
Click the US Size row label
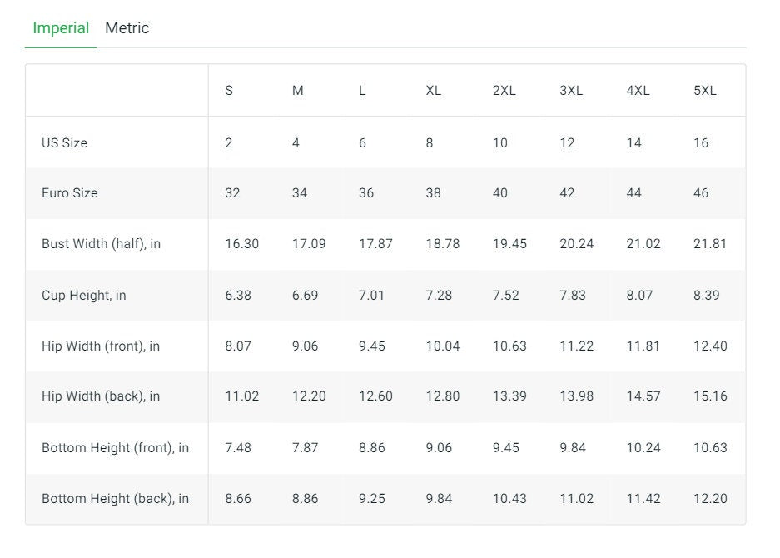pyautogui.click(x=64, y=142)
